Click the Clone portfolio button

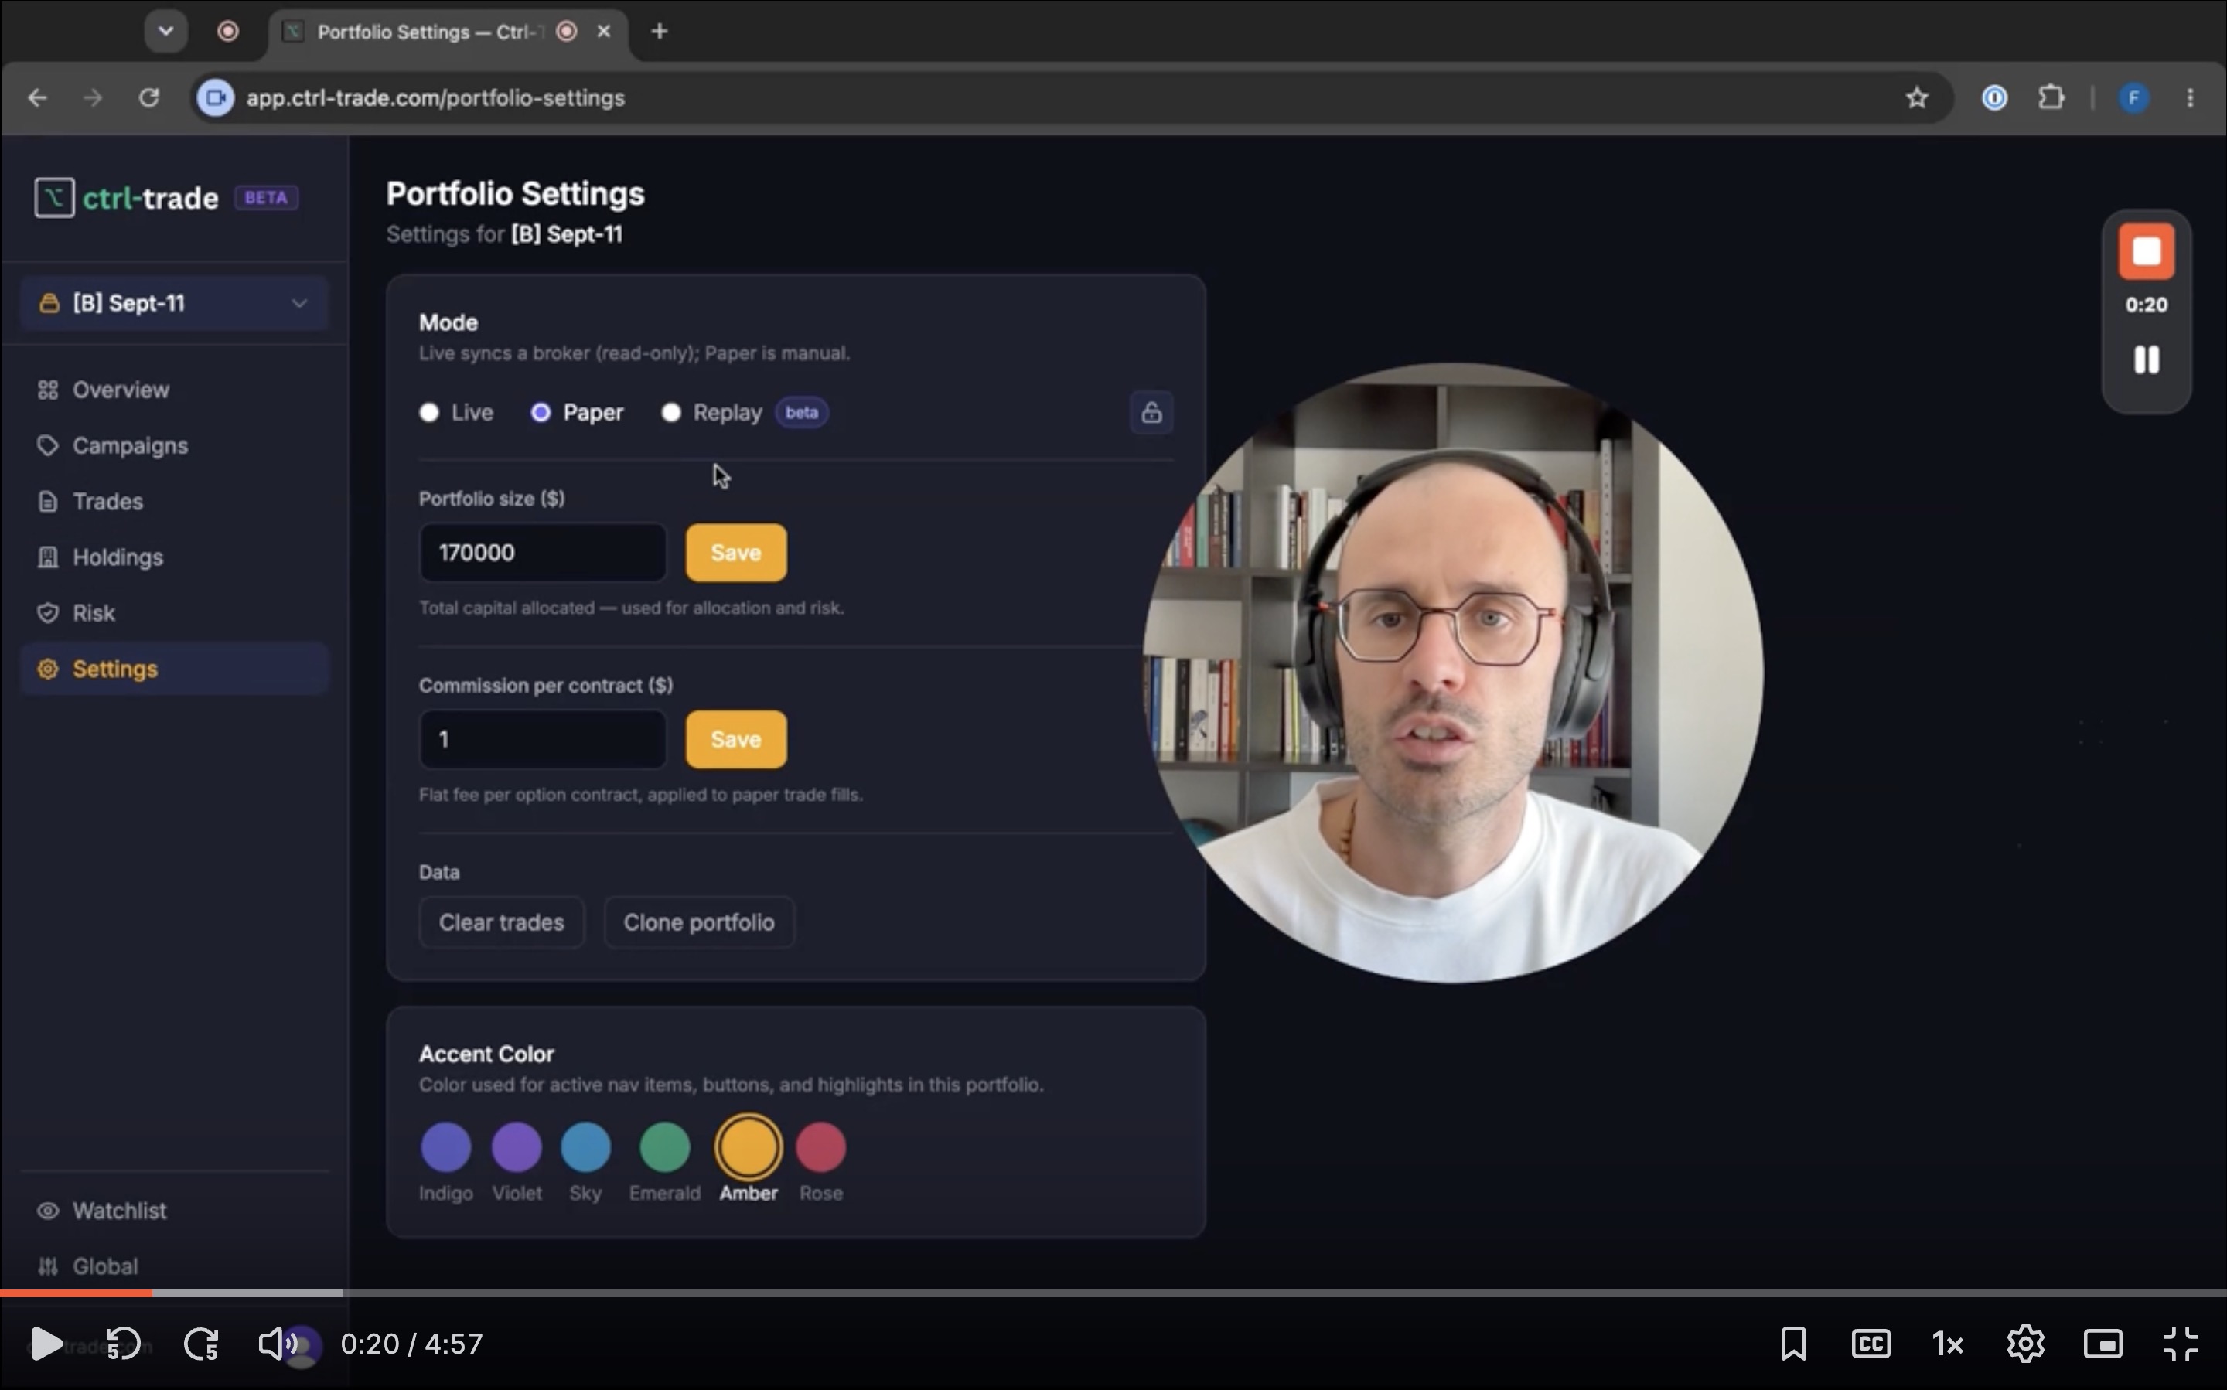(x=699, y=922)
